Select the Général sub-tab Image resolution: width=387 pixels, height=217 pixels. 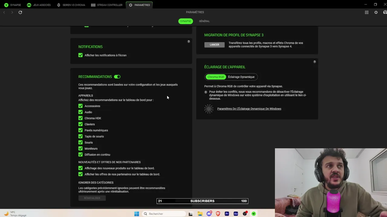pos(204,21)
